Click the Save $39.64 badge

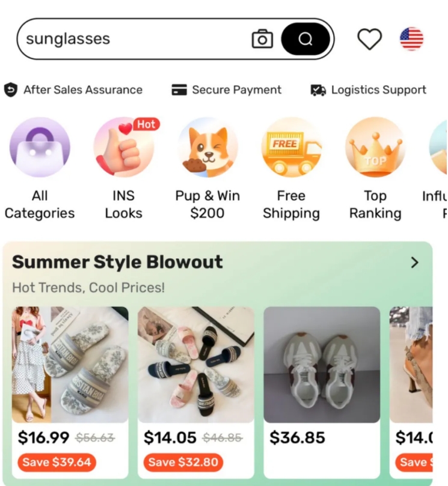[x=57, y=463]
